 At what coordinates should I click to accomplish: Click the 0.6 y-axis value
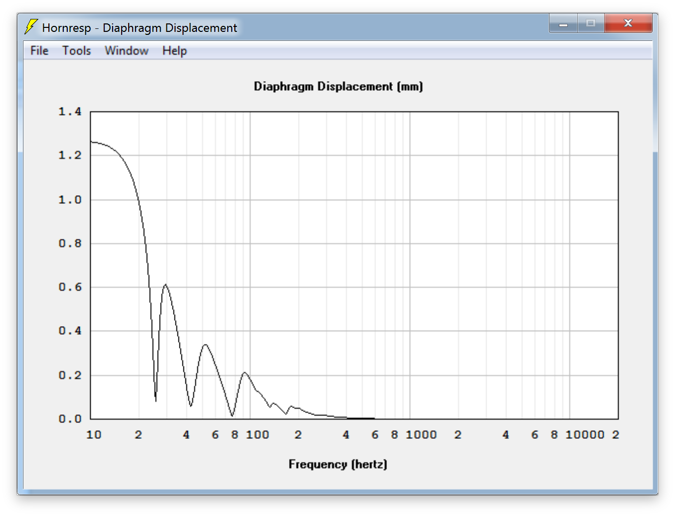70,287
